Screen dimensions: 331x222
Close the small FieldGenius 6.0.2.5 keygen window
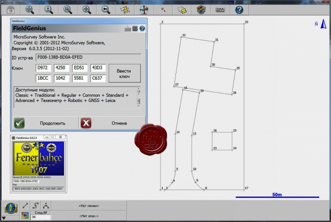(60, 137)
